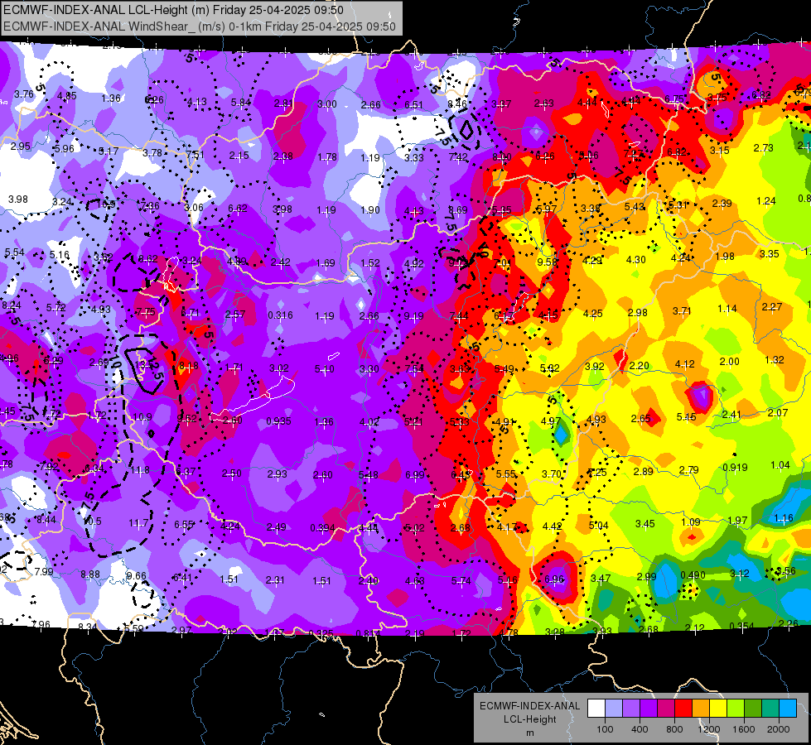Click the teal legend swatch
Screen dimensions: 811x745
pos(770,709)
